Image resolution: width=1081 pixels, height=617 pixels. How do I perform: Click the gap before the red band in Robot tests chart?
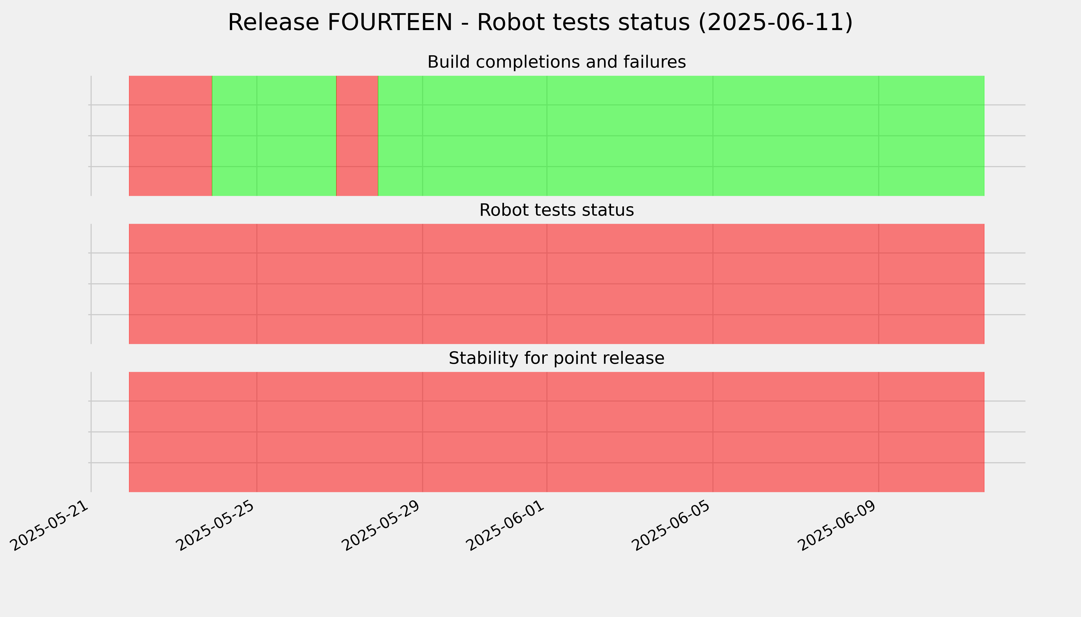[x=110, y=284]
